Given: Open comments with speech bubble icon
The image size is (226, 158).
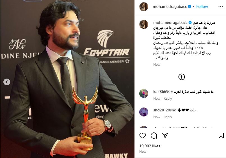Looking at the screenshot, I should click(154, 136).
